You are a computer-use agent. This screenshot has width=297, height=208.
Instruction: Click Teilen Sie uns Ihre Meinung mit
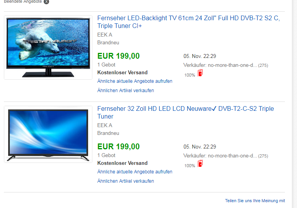pos(255,201)
